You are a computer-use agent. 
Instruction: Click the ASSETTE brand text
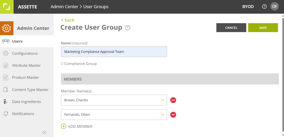[x=27, y=7]
